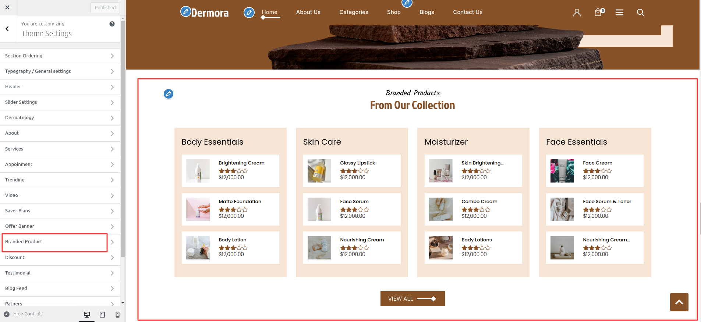The image size is (701, 322).
Task: Open the customizer help question mark icon
Action: pos(112,24)
